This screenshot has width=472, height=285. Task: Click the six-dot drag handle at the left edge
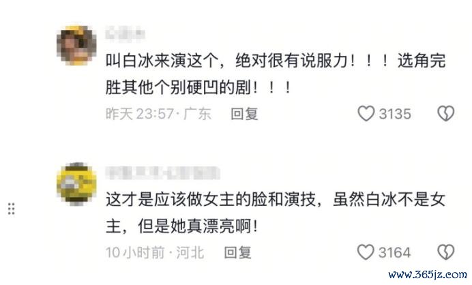pyautogui.click(x=12, y=209)
